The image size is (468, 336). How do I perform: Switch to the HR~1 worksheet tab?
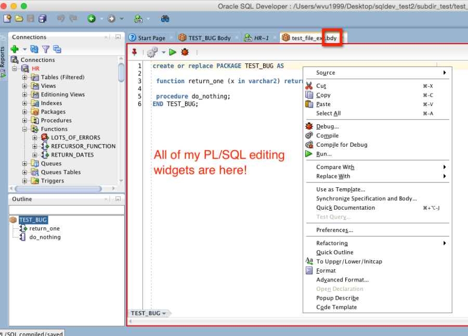point(261,38)
